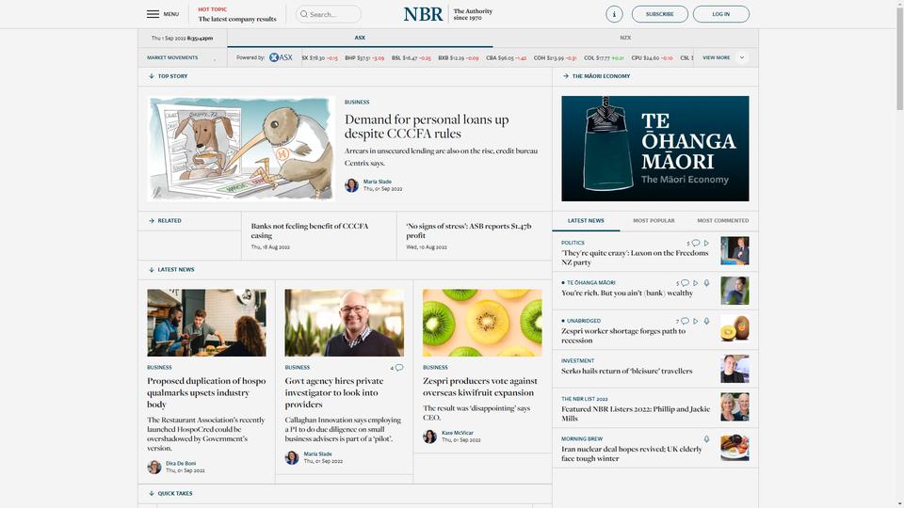904x508 pixels.
Task: Open 'Serko hails return of bleisure' article
Action: click(x=627, y=371)
